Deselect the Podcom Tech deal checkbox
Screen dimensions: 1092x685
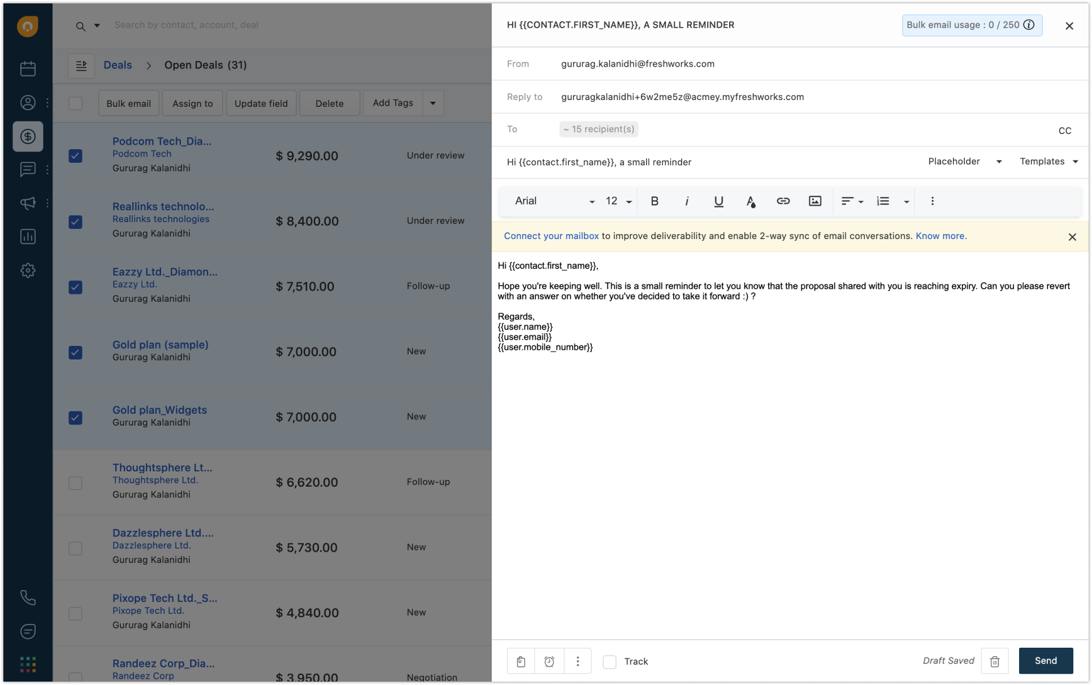tap(75, 157)
